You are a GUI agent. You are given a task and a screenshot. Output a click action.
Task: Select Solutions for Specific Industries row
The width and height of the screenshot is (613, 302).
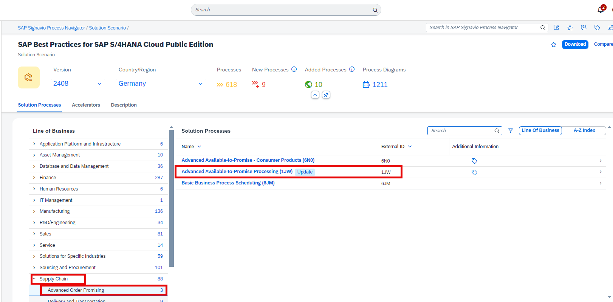pos(98,256)
